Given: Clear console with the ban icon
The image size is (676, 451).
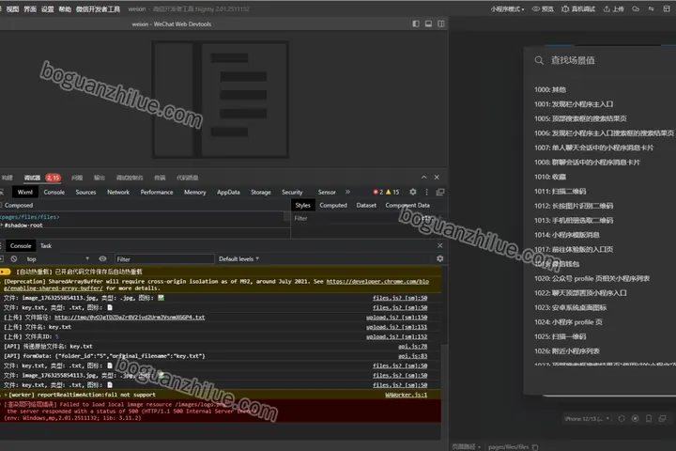Looking at the screenshot, I should [14, 259].
